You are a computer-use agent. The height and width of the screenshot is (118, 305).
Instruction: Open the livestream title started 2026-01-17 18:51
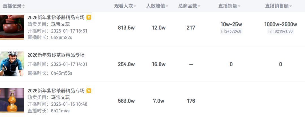(x=56, y=17)
